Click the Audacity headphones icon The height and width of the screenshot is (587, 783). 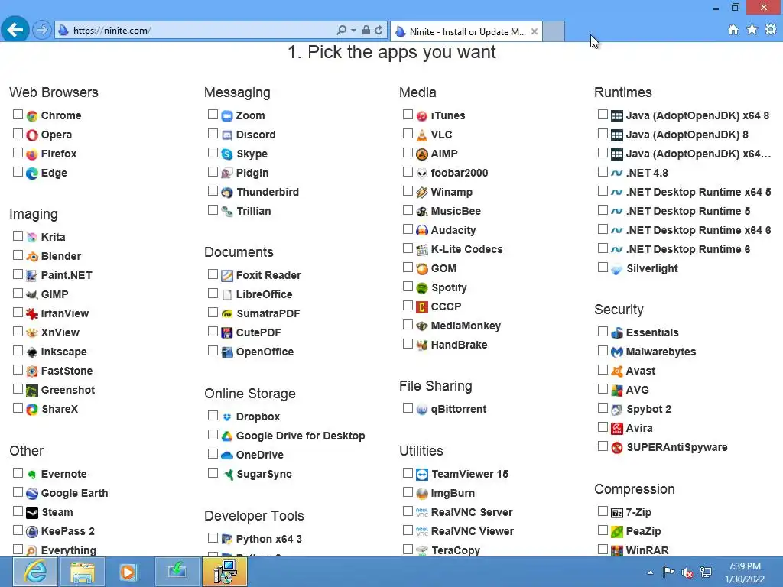[422, 230]
